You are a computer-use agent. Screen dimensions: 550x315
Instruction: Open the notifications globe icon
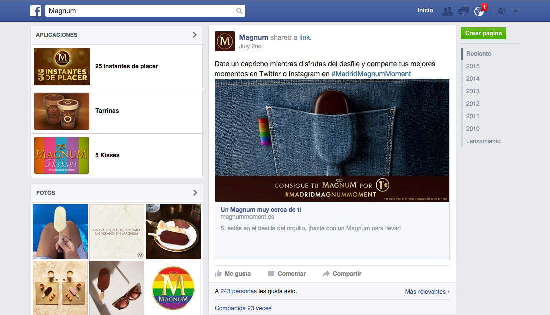click(479, 11)
